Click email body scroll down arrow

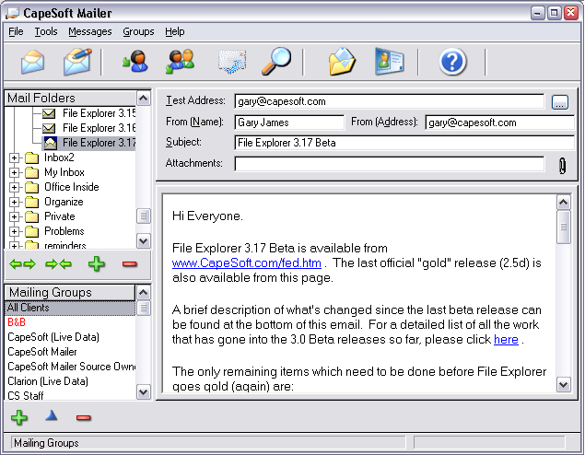coord(564,384)
